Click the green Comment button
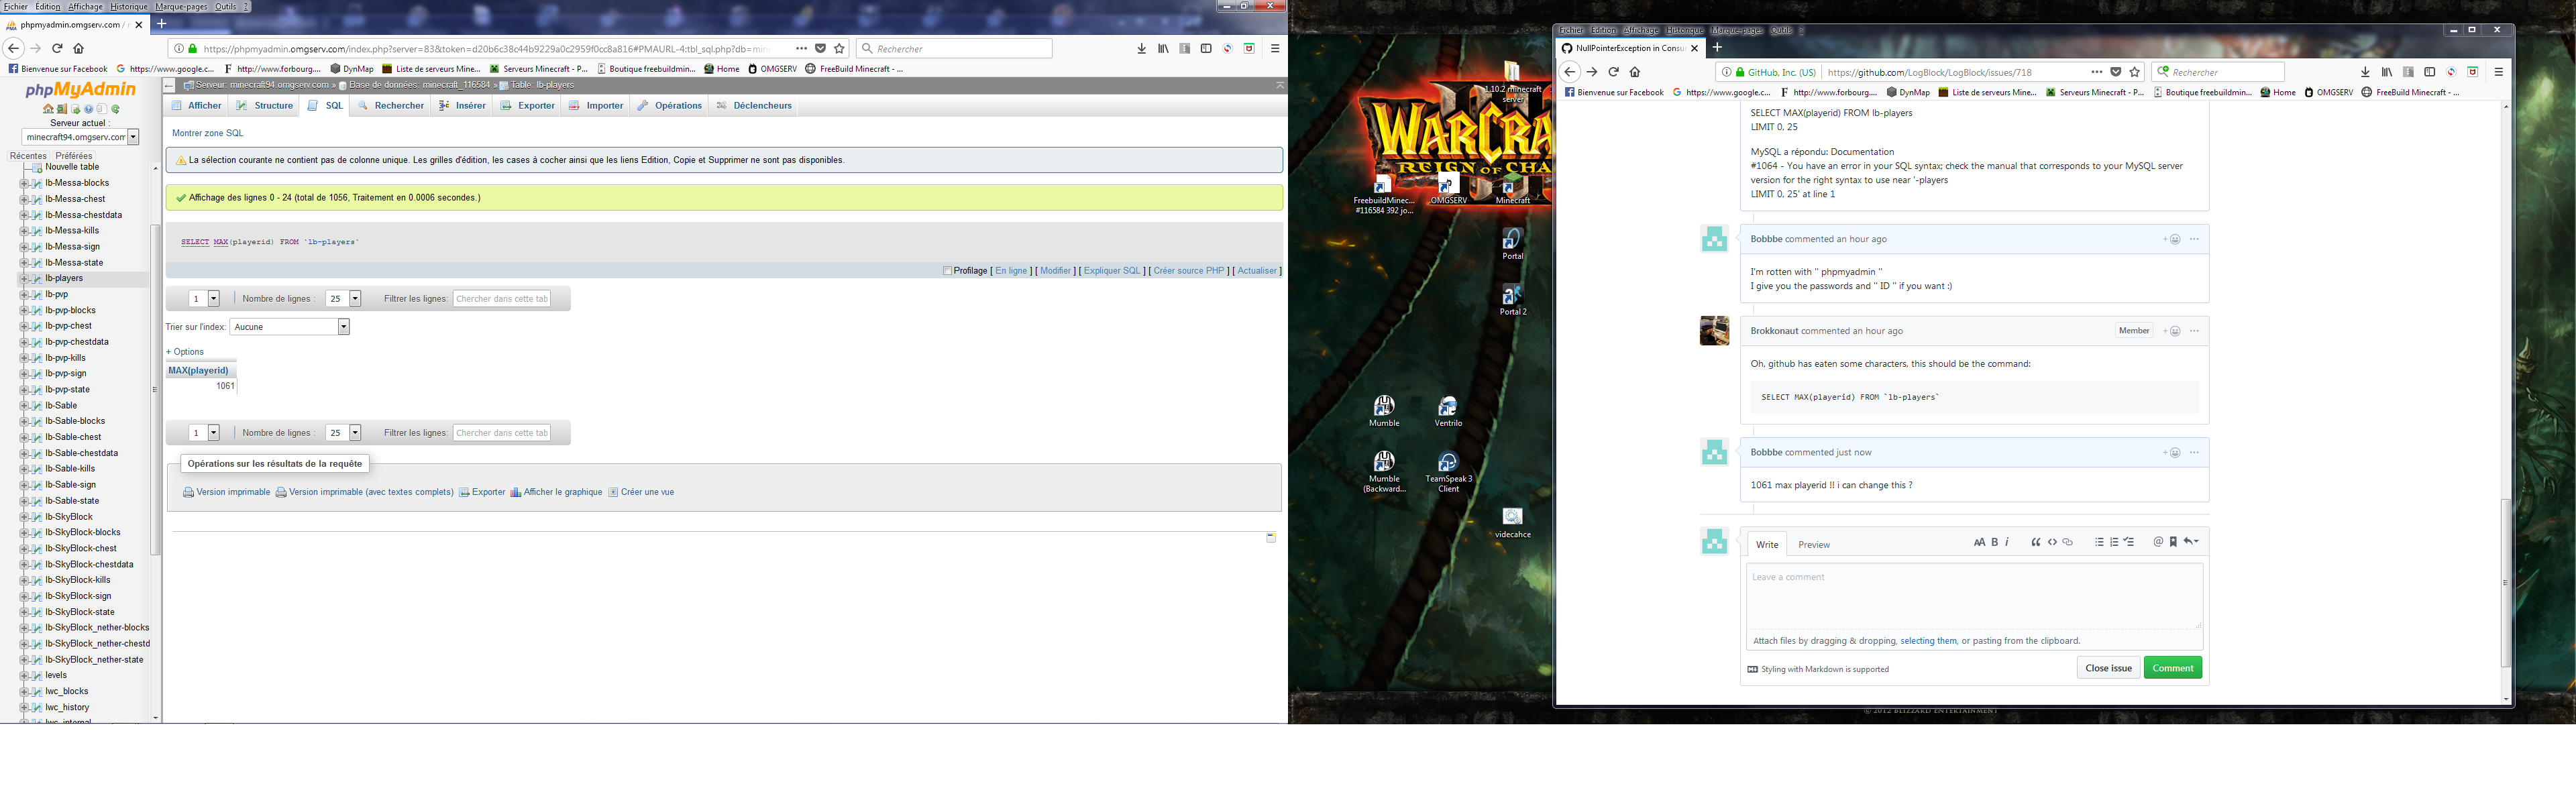This screenshot has height=790, width=2576. [2172, 668]
